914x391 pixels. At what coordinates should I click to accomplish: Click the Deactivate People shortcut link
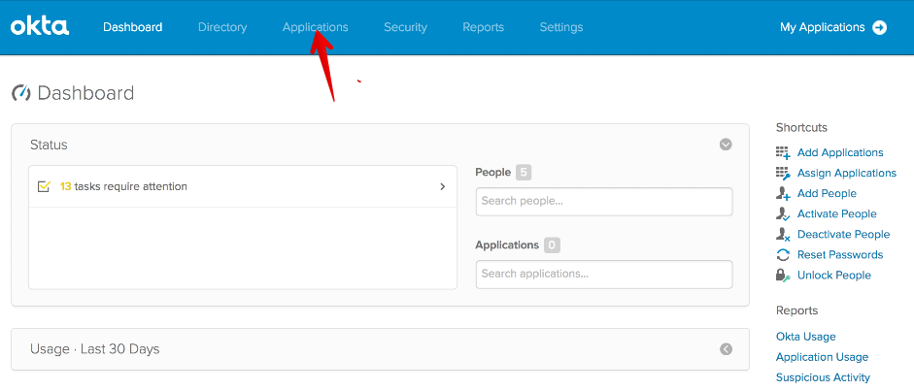pos(843,235)
